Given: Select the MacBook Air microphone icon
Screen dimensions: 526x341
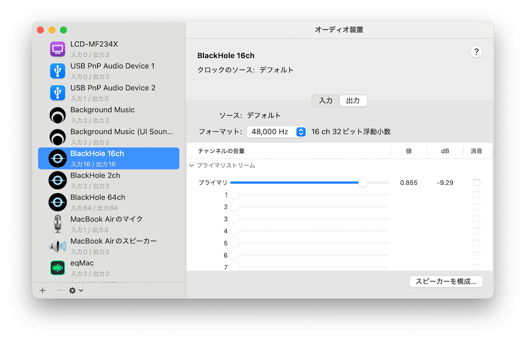Looking at the screenshot, I should click(57, 224).
